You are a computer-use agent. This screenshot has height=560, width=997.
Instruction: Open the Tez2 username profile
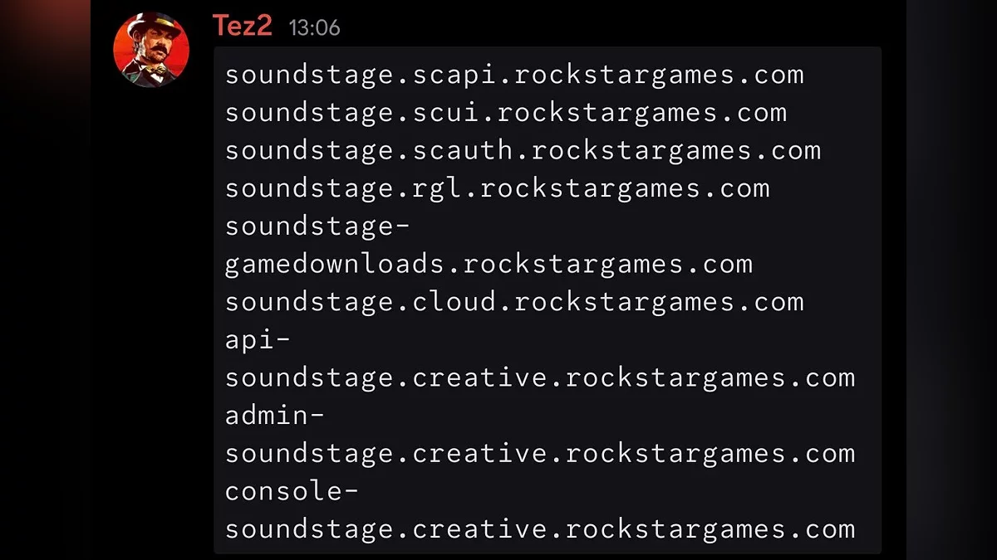click(242, 26)
